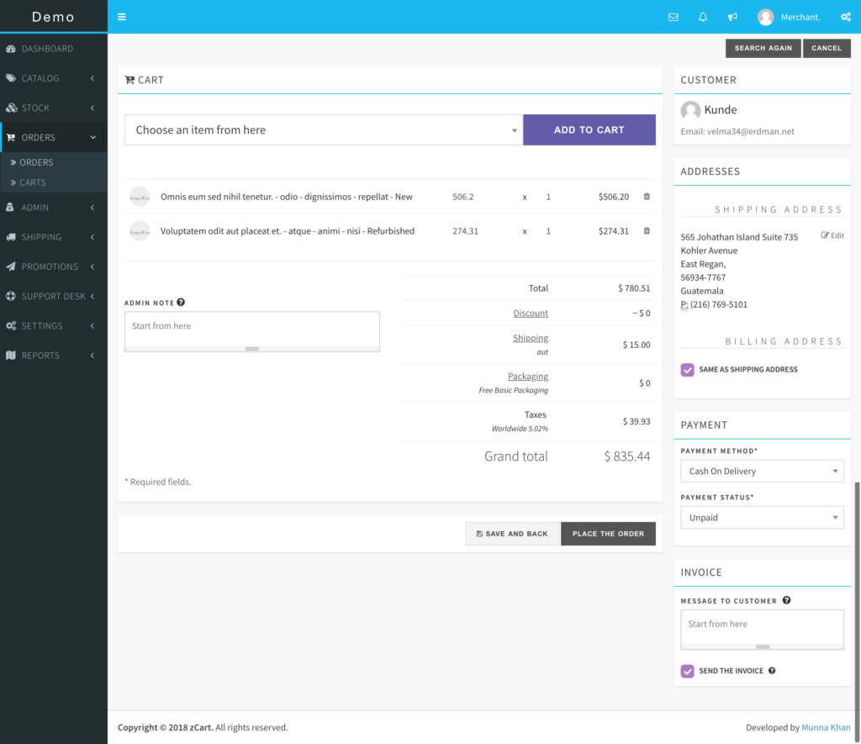861x744 pixels.
Task: Click the Place The Order button
Action: tap(608, 534)
